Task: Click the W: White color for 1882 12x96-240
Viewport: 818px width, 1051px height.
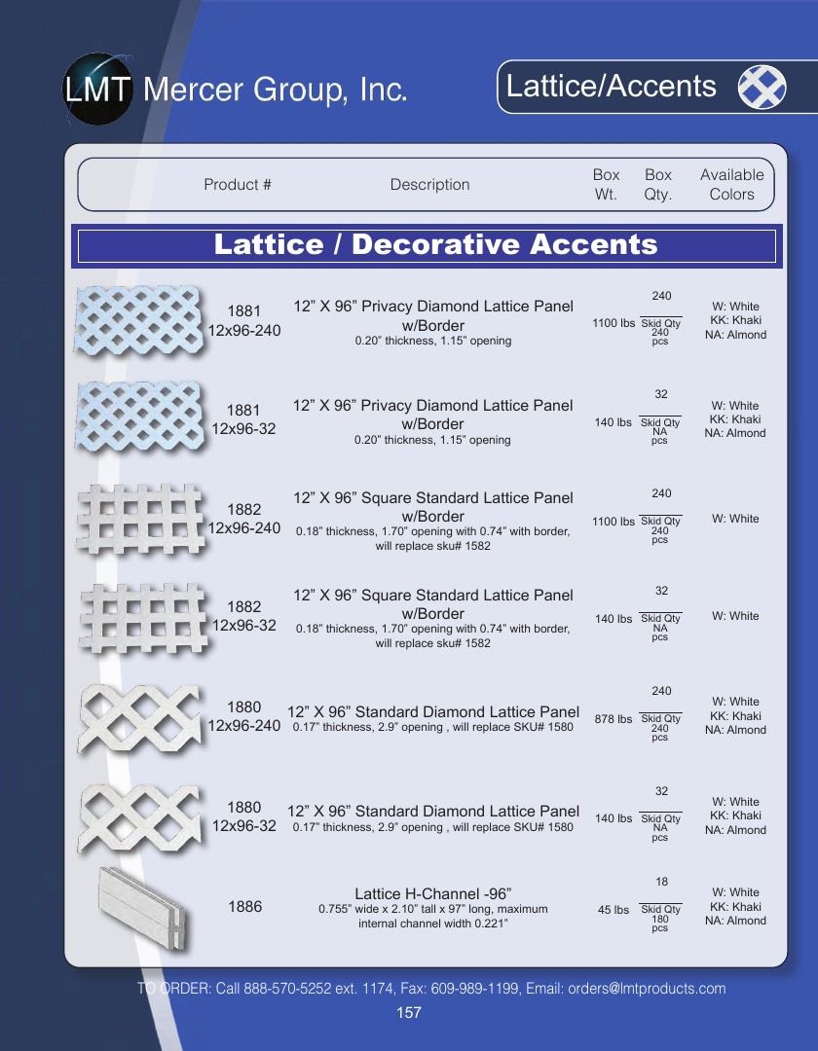Action: (735, 519)
